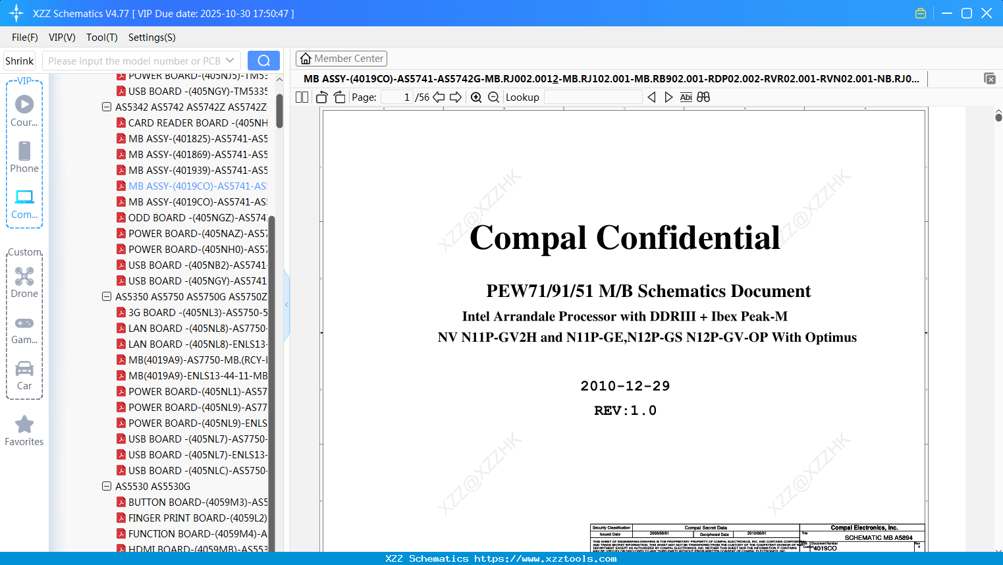Click the xzztools.com link in status bar

(x=545, y=558)
